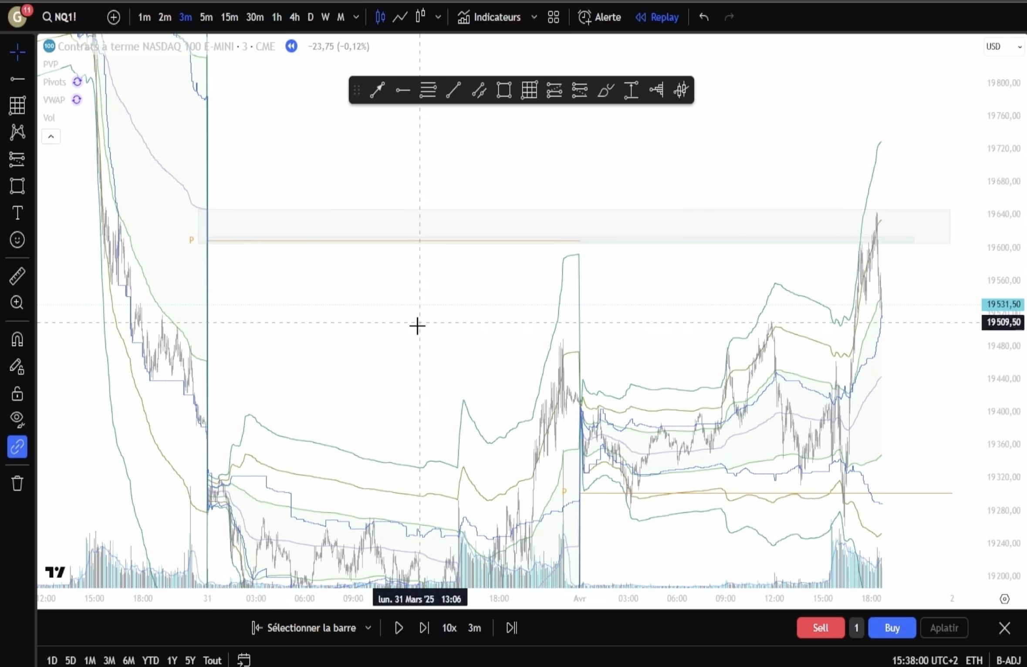Select the Text tool in the left sidebar
Image resolution: width=1027 pixels, height=667 pixels.
(x=17, y=213)
